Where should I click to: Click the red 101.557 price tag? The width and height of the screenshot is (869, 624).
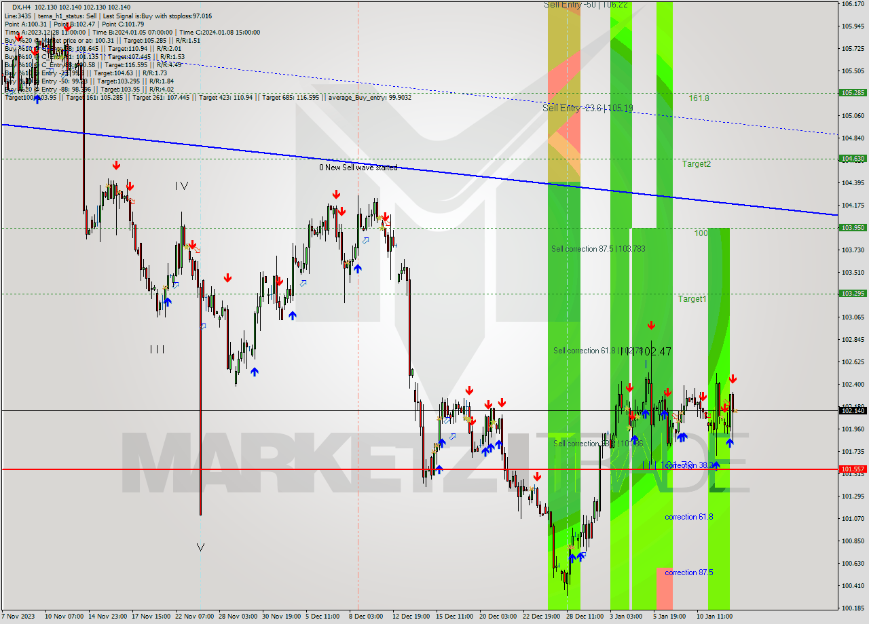pos(853,469)
